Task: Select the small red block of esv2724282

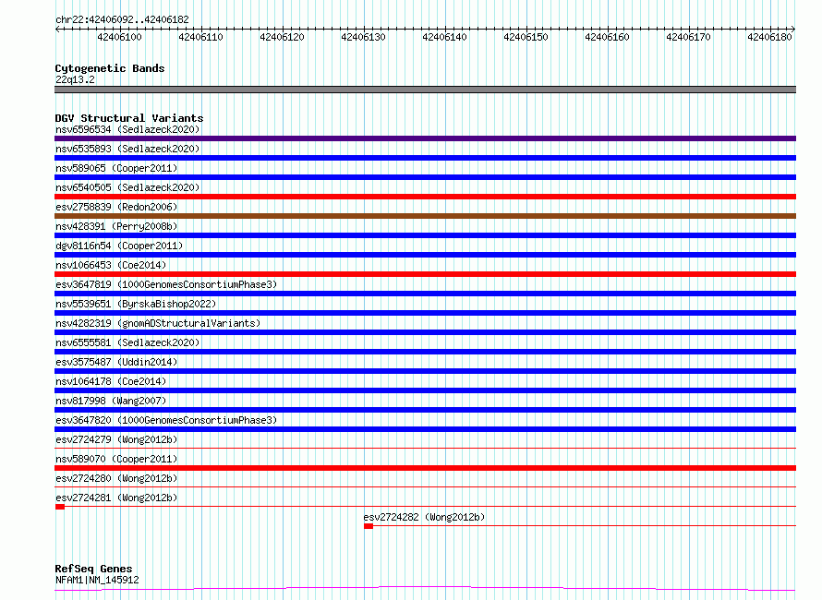Action: [369, 526]
